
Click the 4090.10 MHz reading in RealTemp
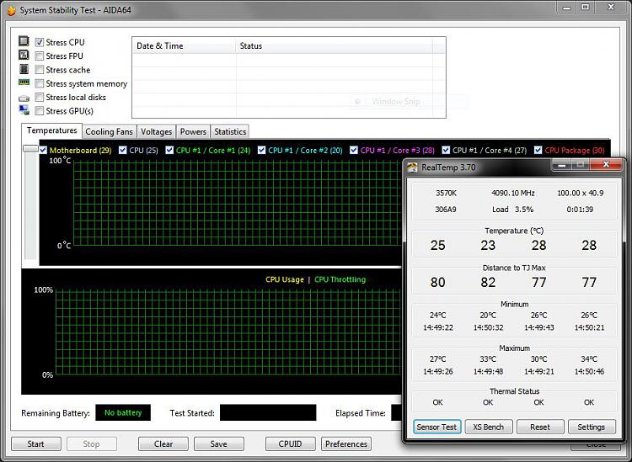513,194
